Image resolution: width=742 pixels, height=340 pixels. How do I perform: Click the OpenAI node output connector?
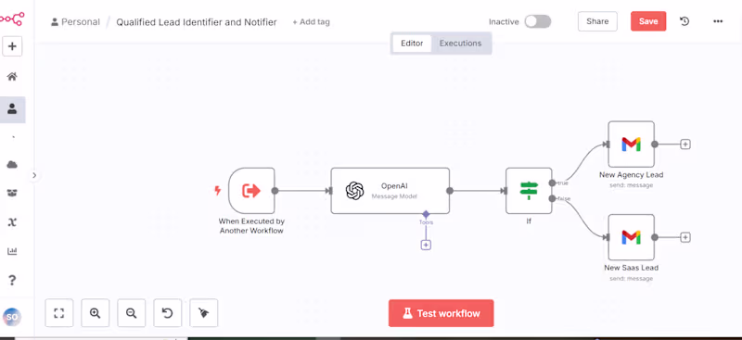[450, 191]
